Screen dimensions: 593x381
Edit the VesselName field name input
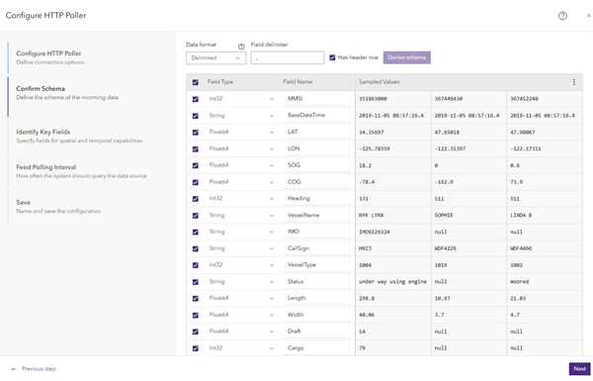(x=317, y=215)
